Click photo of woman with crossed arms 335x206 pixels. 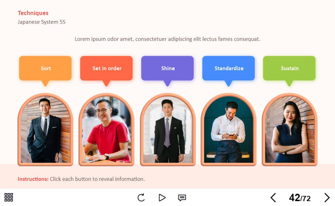pyautogui.click(x=290, y=130)
